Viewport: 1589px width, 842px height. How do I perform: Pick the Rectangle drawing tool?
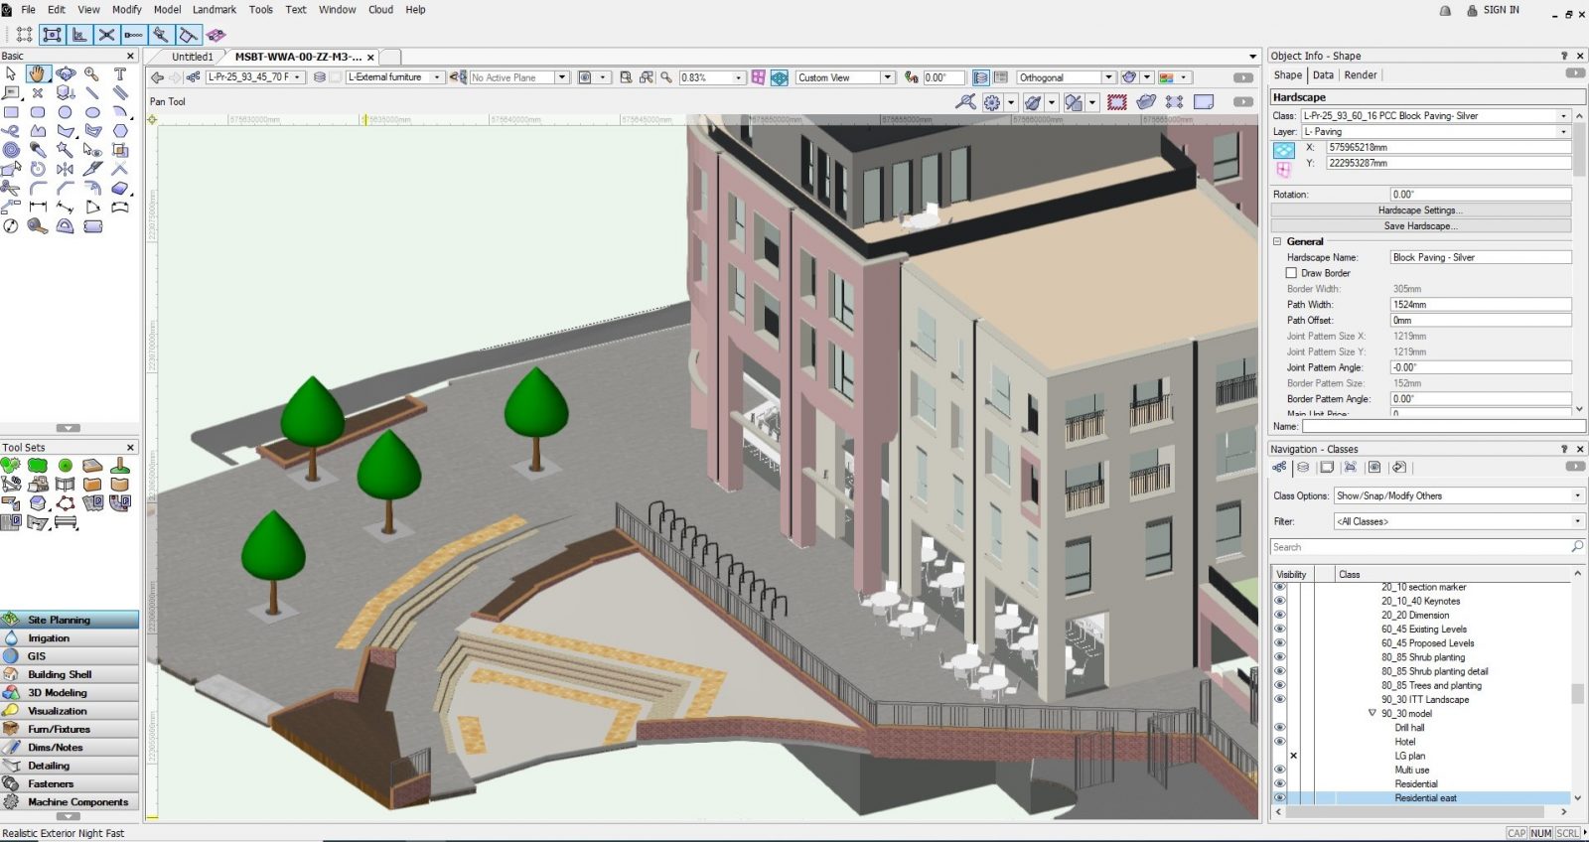pyautogui.click(x=11, y=112)
